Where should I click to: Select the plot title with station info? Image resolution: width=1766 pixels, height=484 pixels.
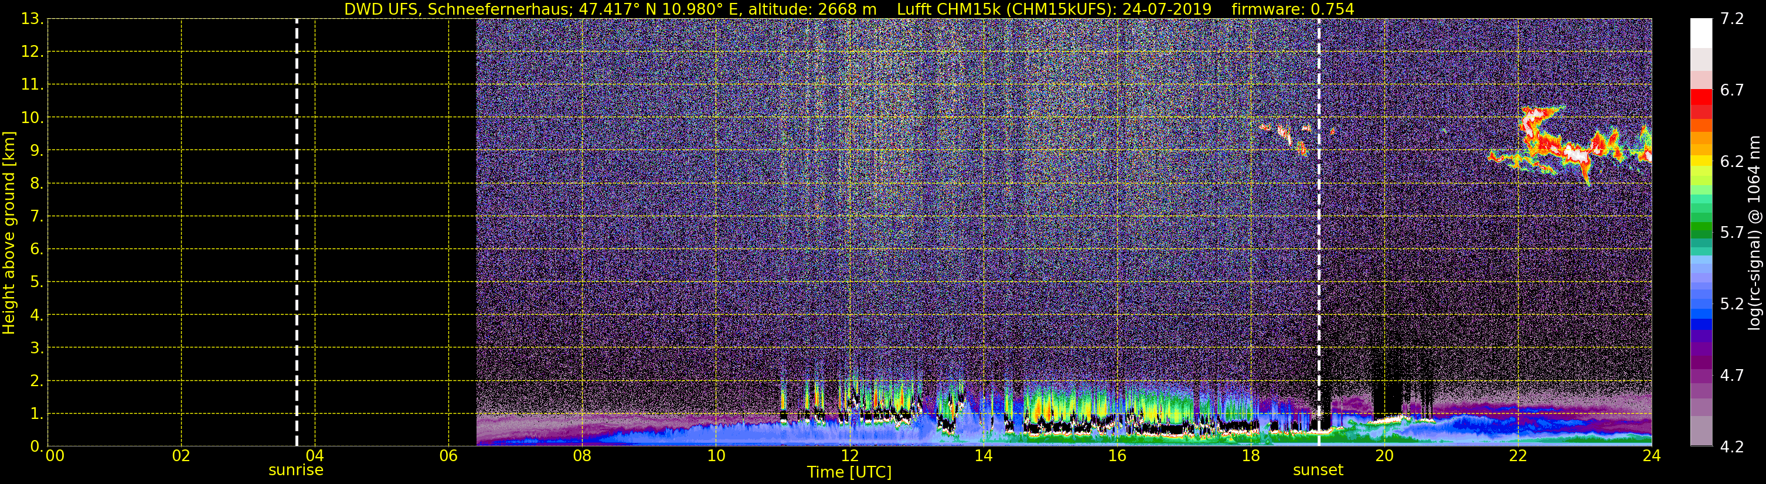click(x=849, y=9)
